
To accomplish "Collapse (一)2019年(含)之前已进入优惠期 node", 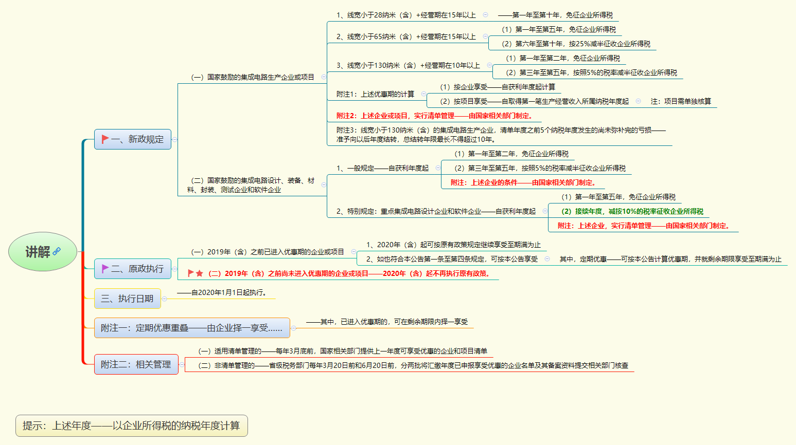I will (353, 252).
